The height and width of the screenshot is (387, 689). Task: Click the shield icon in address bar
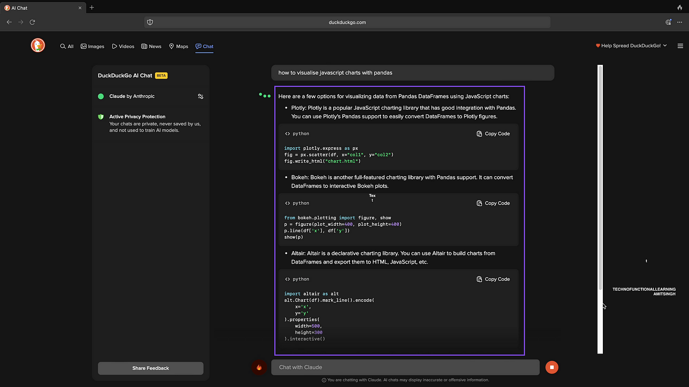click(150, 22)
